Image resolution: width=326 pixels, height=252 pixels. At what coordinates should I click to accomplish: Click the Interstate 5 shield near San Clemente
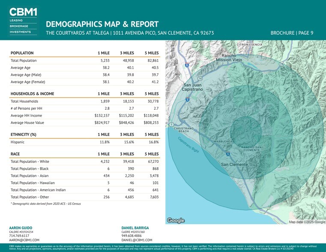[228, 154]
